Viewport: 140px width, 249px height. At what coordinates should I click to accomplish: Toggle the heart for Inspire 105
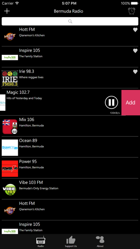[135, 51]
